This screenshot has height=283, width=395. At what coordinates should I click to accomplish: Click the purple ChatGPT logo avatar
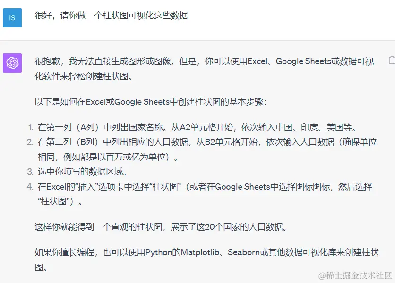click(x=12, y=63)
